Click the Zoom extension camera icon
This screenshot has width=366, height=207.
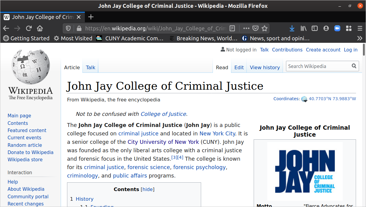click(x=337, y=28)
